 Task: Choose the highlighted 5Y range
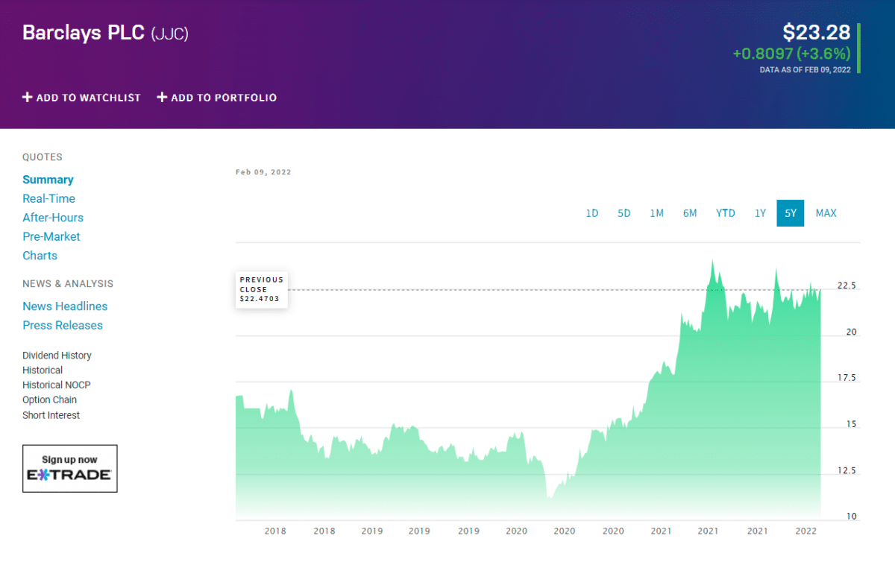pos(791,213)
